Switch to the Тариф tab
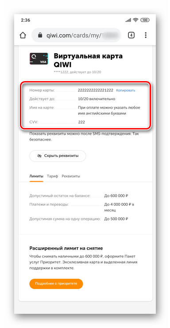The image size is (170, 328). coord(52,176)
